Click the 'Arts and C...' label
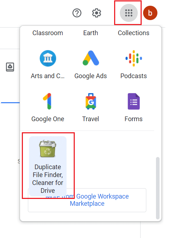This screenshot has width=171, height=238. click(48, 76)
